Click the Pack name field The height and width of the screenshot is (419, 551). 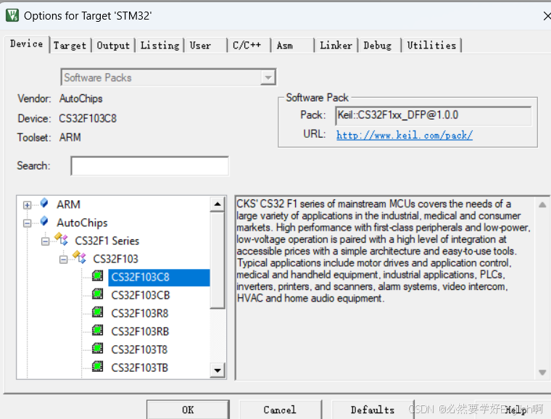click(x=434, y=115)
